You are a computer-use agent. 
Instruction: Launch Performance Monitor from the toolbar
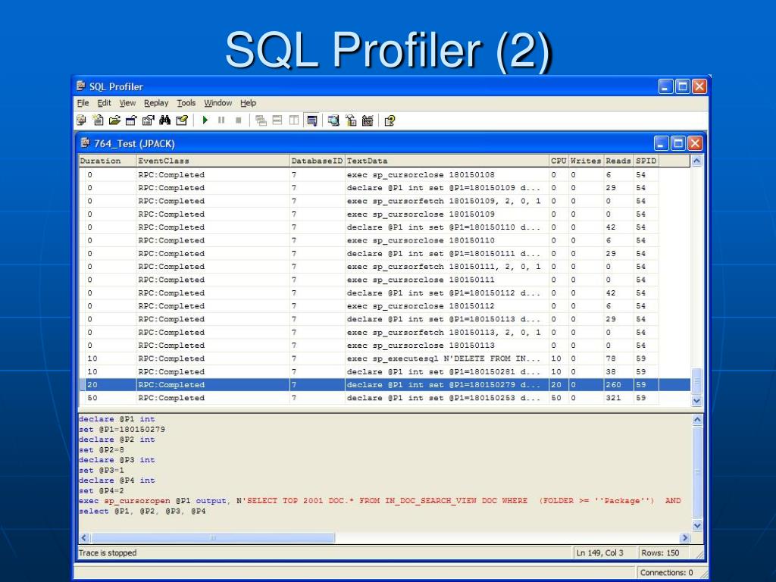tap(368, 120)
